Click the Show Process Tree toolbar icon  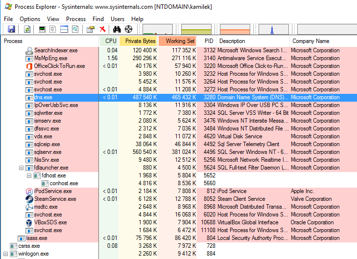[x=53, y=29]
